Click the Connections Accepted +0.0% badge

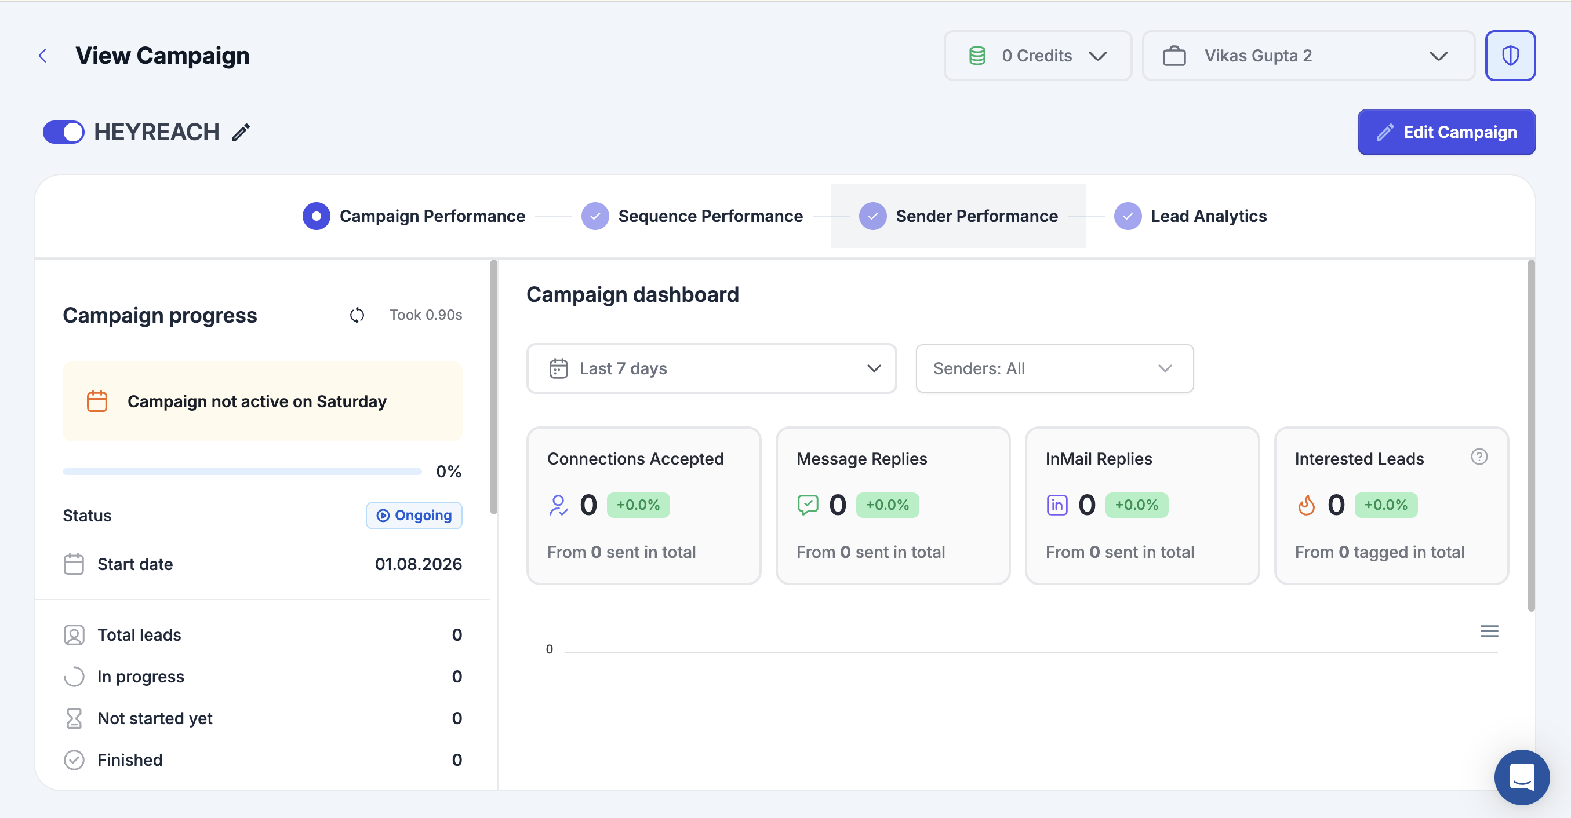point(638,505)
